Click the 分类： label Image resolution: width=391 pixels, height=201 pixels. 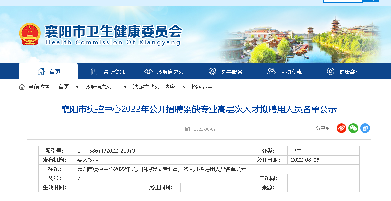[x=268, y=151]
